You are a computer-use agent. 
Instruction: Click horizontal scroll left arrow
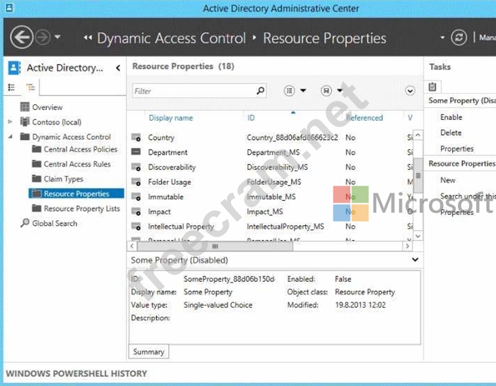coord(132,246)
